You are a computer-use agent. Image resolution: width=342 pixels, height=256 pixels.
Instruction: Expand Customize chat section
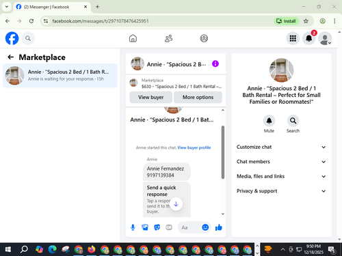click(x=281, y=147)
